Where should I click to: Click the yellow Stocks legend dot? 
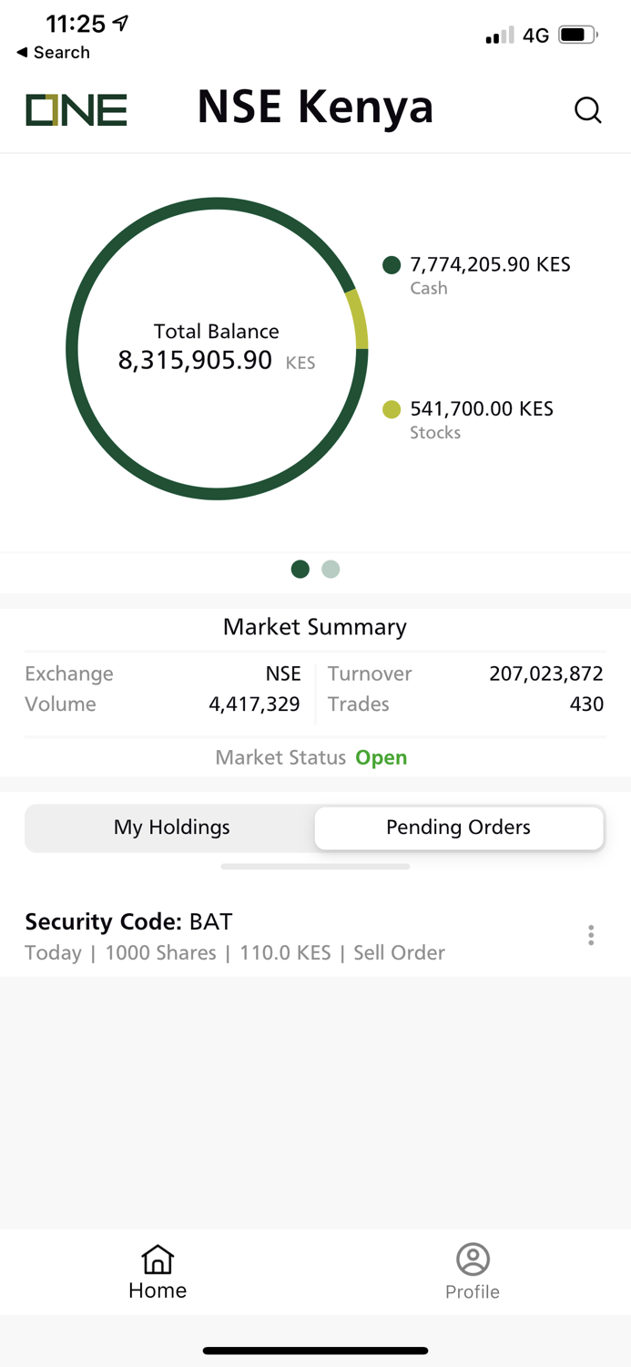point(391,409)
